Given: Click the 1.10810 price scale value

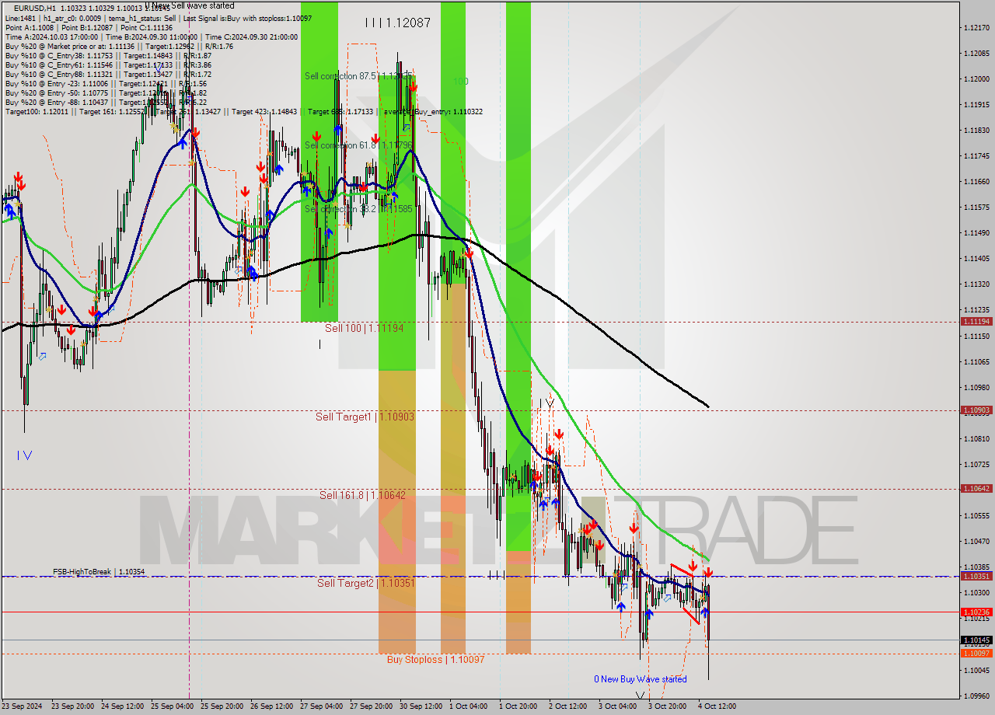Looking at the screenshot, I should pos(976,438).
